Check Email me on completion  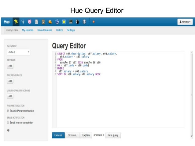8,123
